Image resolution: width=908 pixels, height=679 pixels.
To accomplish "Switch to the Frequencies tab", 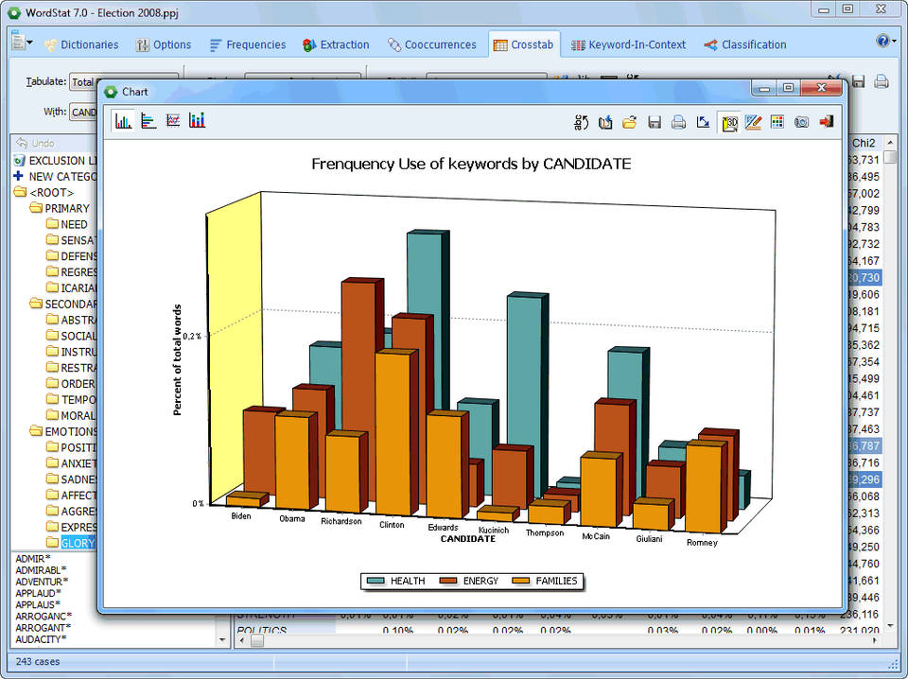I will point(248,44).
